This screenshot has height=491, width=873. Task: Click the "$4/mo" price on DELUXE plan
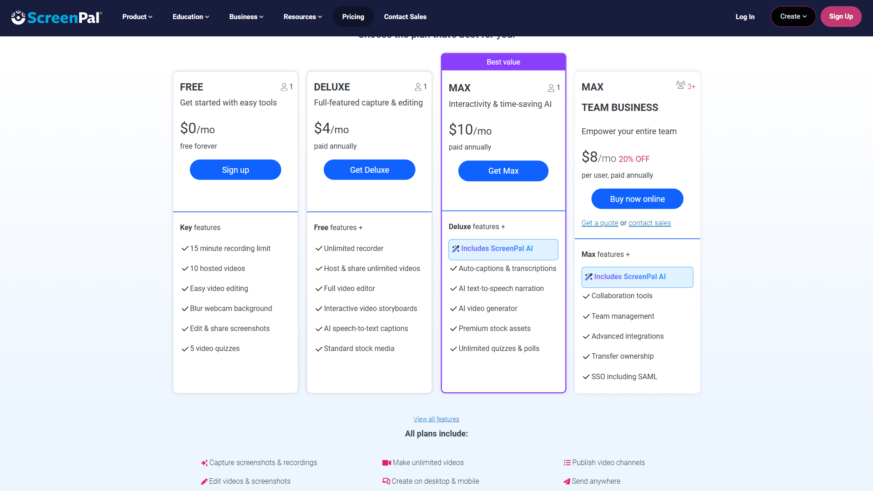pyautogui.click(x=331, y=129)
